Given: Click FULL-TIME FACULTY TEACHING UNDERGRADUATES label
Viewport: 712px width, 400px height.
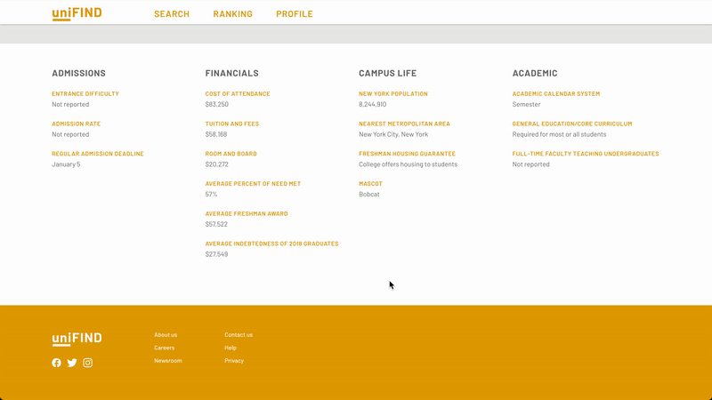Looking at the screenshot, I should [586, 154].
